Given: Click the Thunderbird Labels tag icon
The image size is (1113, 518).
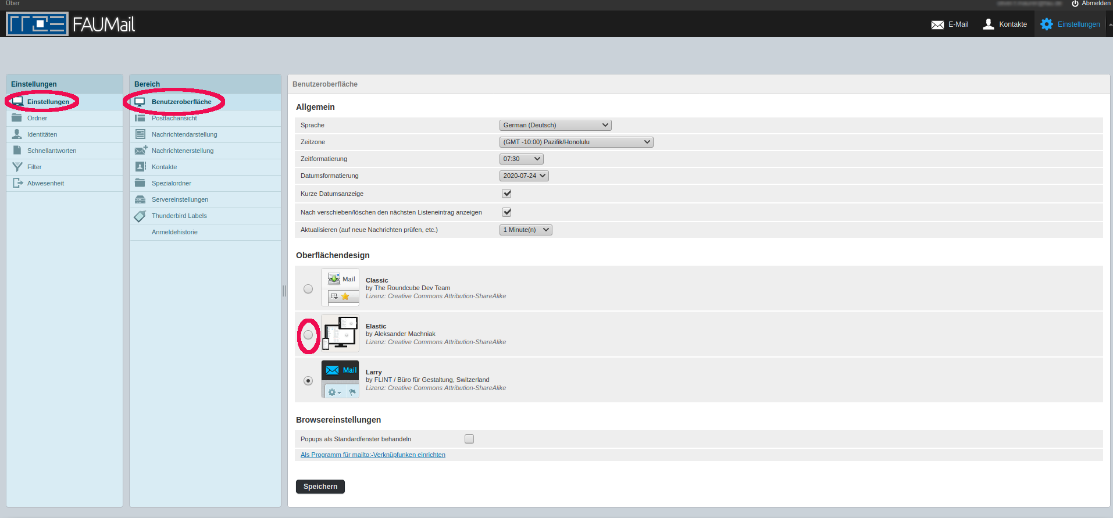Looking at the screenshot, I should pyautogui.click(x=140, y=216).
